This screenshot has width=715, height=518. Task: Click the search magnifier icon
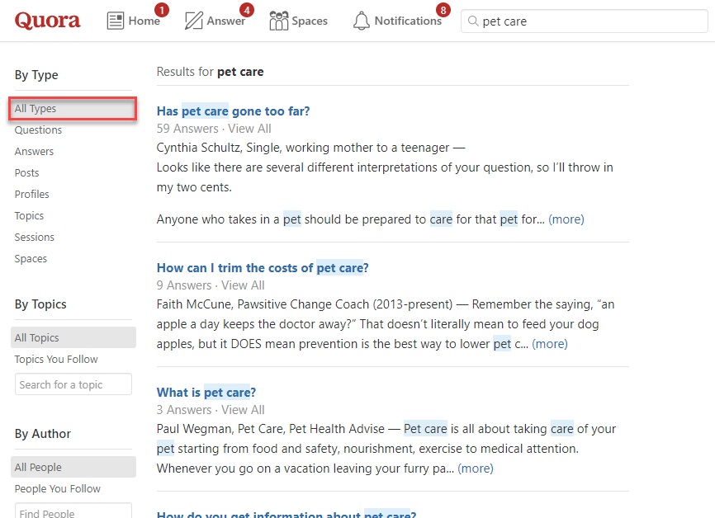click(473, 21)
